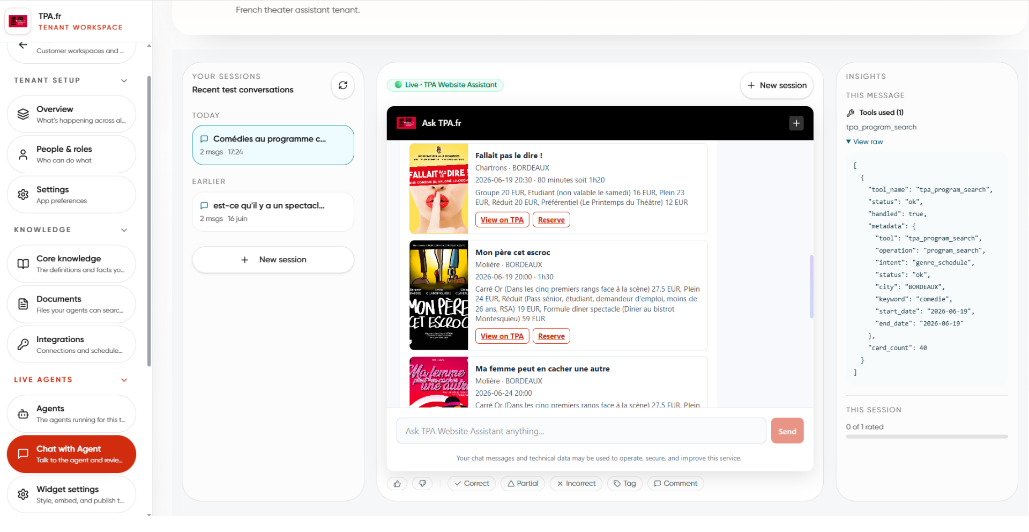Add a Tag to the response
1029x532 pixels.
(x=625, y=484)
